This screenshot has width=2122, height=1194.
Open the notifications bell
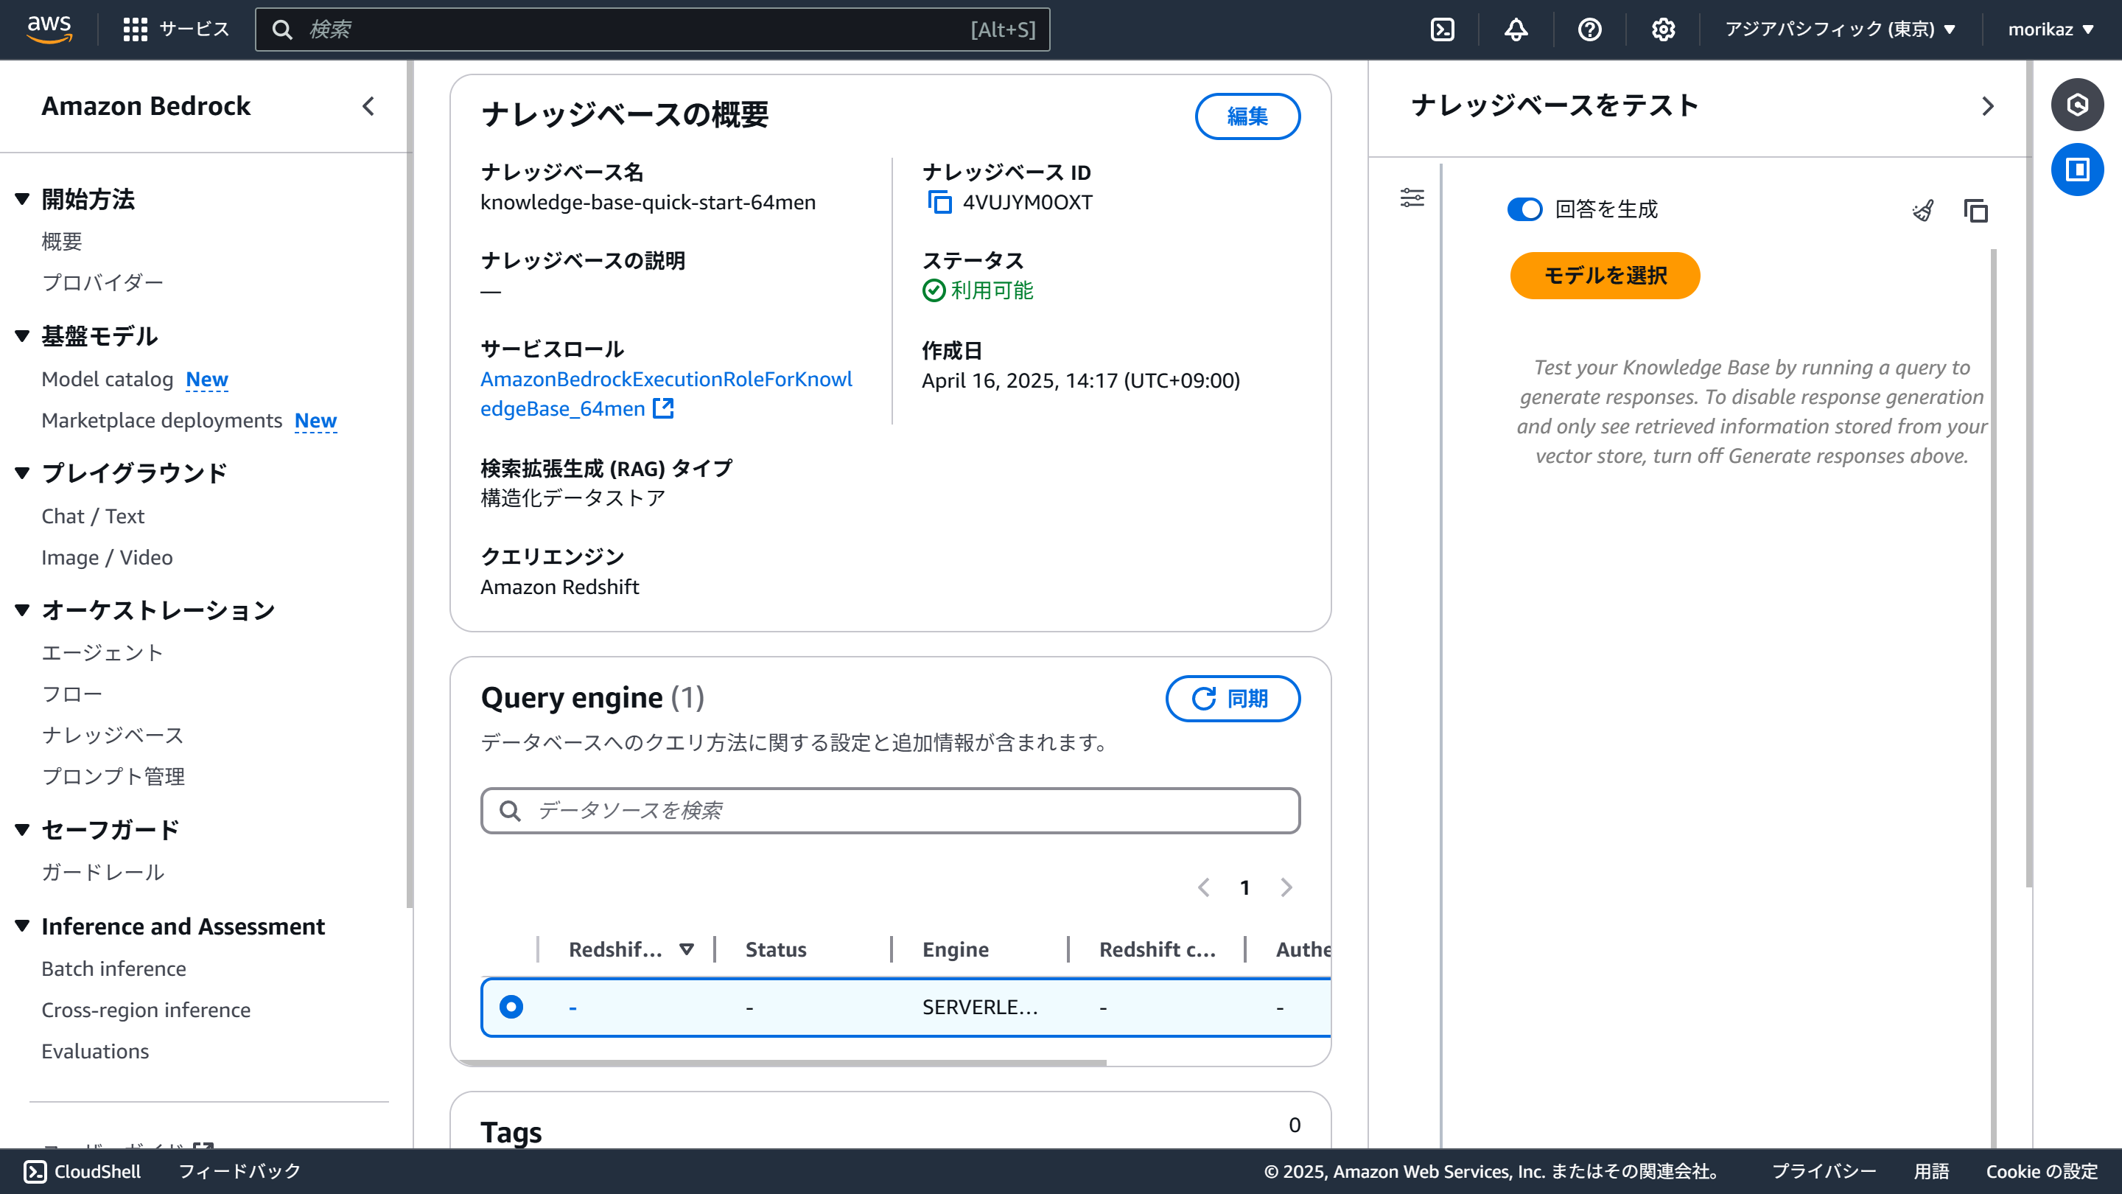click(x=1516, y=29)
